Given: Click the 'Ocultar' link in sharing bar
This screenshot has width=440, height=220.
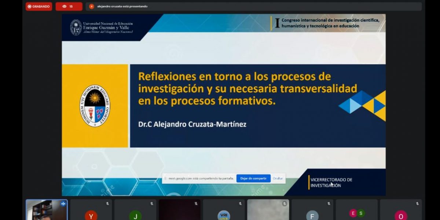Looking at the screenshot, I should [x=278, y=178].
